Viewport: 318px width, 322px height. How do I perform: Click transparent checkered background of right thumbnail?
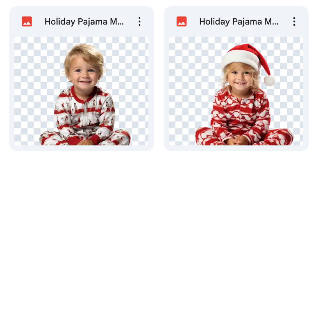(x=189, y=82)
